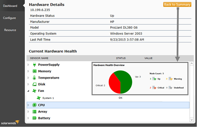Click the sensor list scroll up arrow
Viewport: 197px width, 127px height.
(x=192, y=63)
